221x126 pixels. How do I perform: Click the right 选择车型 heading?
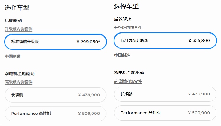(126, 6)
